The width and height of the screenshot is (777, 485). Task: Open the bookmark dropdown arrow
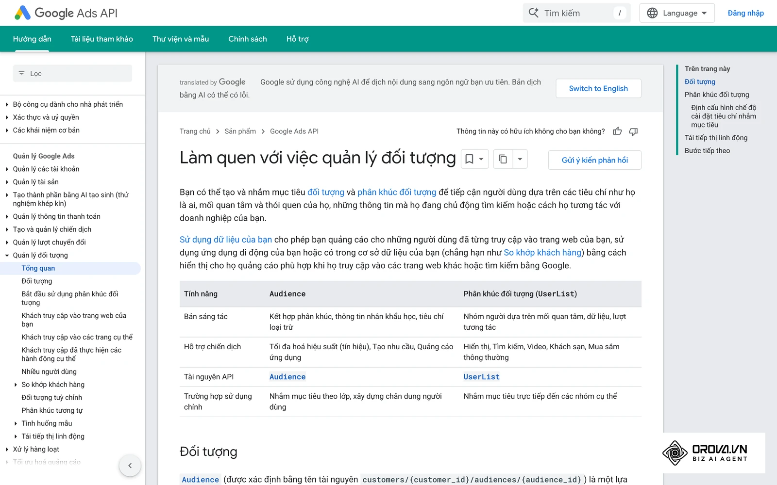click(x=481, y=159)
